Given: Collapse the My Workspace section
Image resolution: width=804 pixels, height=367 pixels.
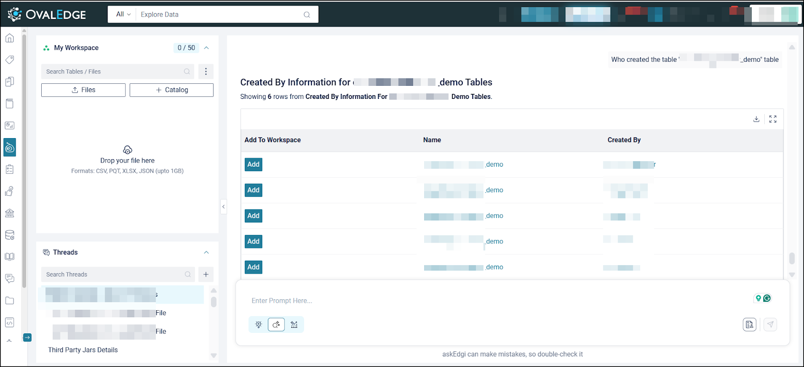Looking at the screenshot, I should (207, 48).
